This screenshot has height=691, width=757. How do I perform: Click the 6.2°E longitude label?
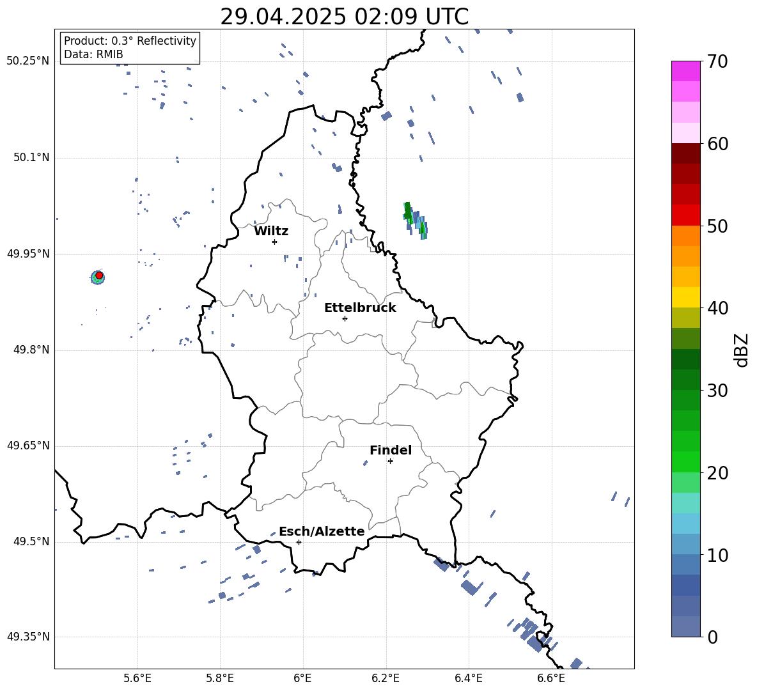click(x=386, y=678)
